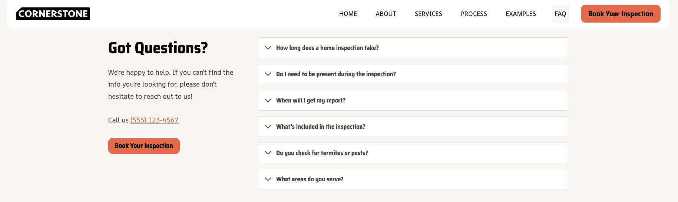The image size is (678, 202).
Task: Open the About page from navigation
Action: [x=386, y=14]
